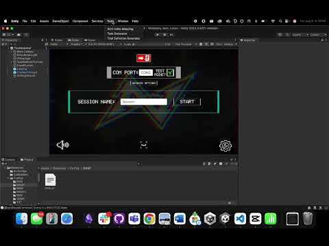Choose Trial Definition Generator from Tools menu

coord(123,38)
